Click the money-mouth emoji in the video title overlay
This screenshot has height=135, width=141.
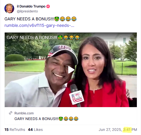[x=60, y=37]
